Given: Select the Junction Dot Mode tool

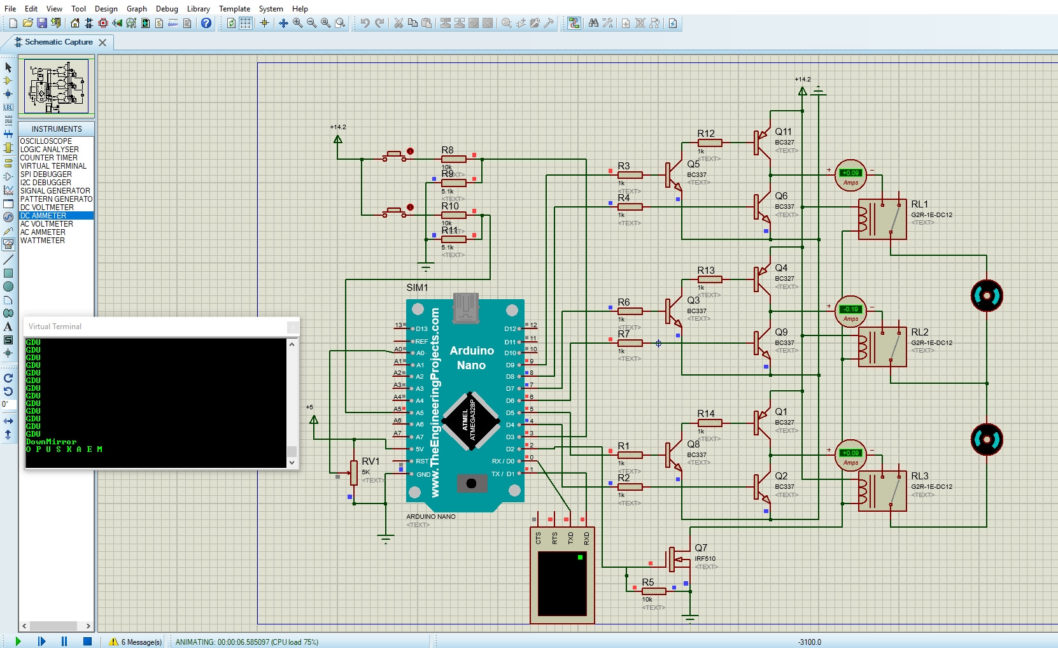Looking at the screenshot, I should [8, 94].
